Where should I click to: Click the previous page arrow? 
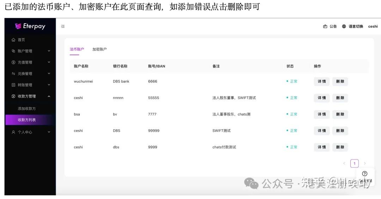pos(344,163)
